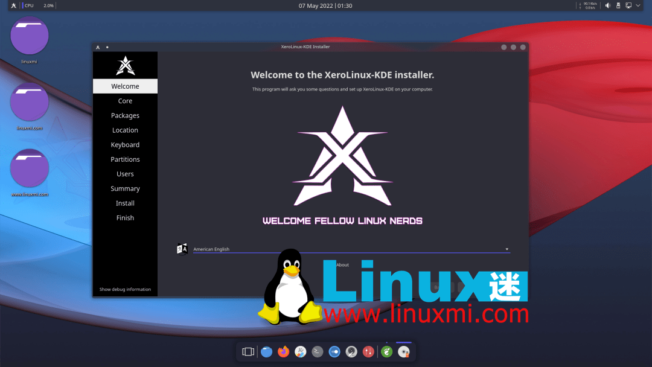The image size is (652, 367).
Task: Open the green GNOME foot app in dock
Action: 387,352
